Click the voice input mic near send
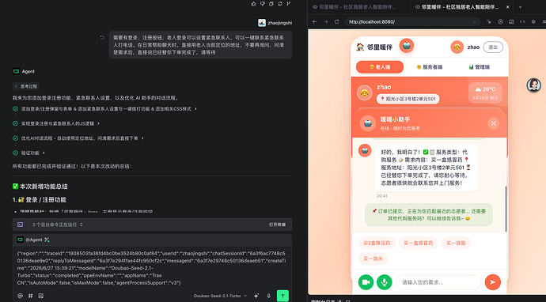The height and width of the screenshot is (302, 546). 268,296
